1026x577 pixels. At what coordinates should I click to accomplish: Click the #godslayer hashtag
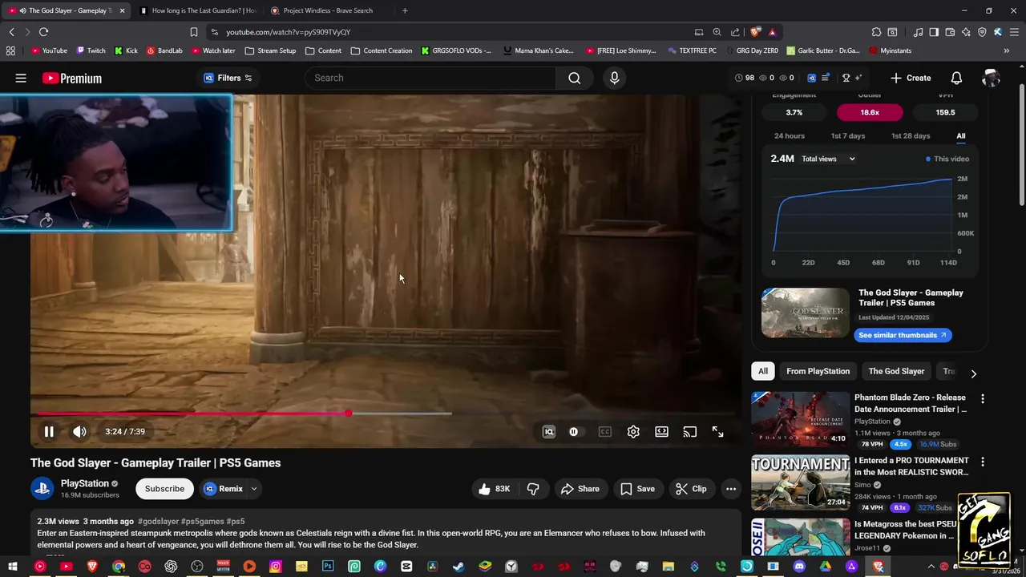click(158, 522)
